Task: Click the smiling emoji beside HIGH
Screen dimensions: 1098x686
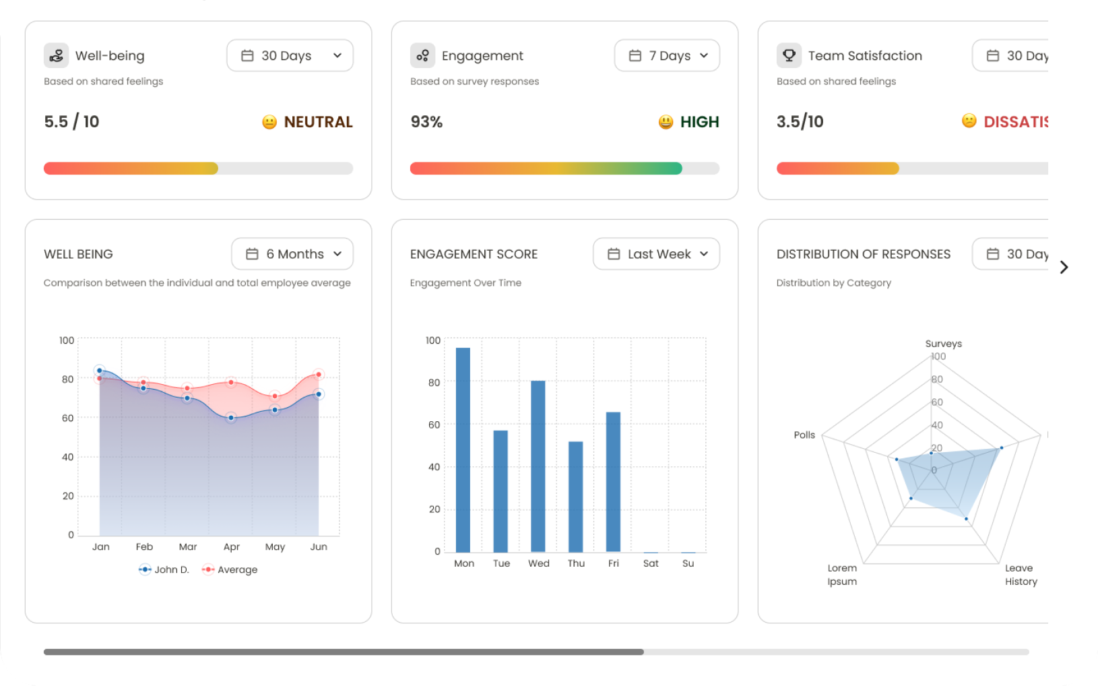Action: click(x=666, y=122)
